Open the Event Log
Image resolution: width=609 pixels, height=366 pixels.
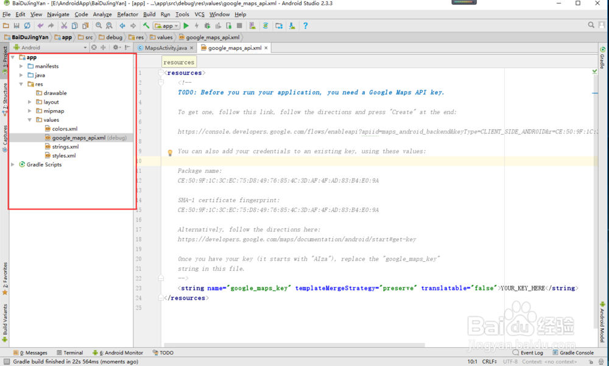pos(528,353)
